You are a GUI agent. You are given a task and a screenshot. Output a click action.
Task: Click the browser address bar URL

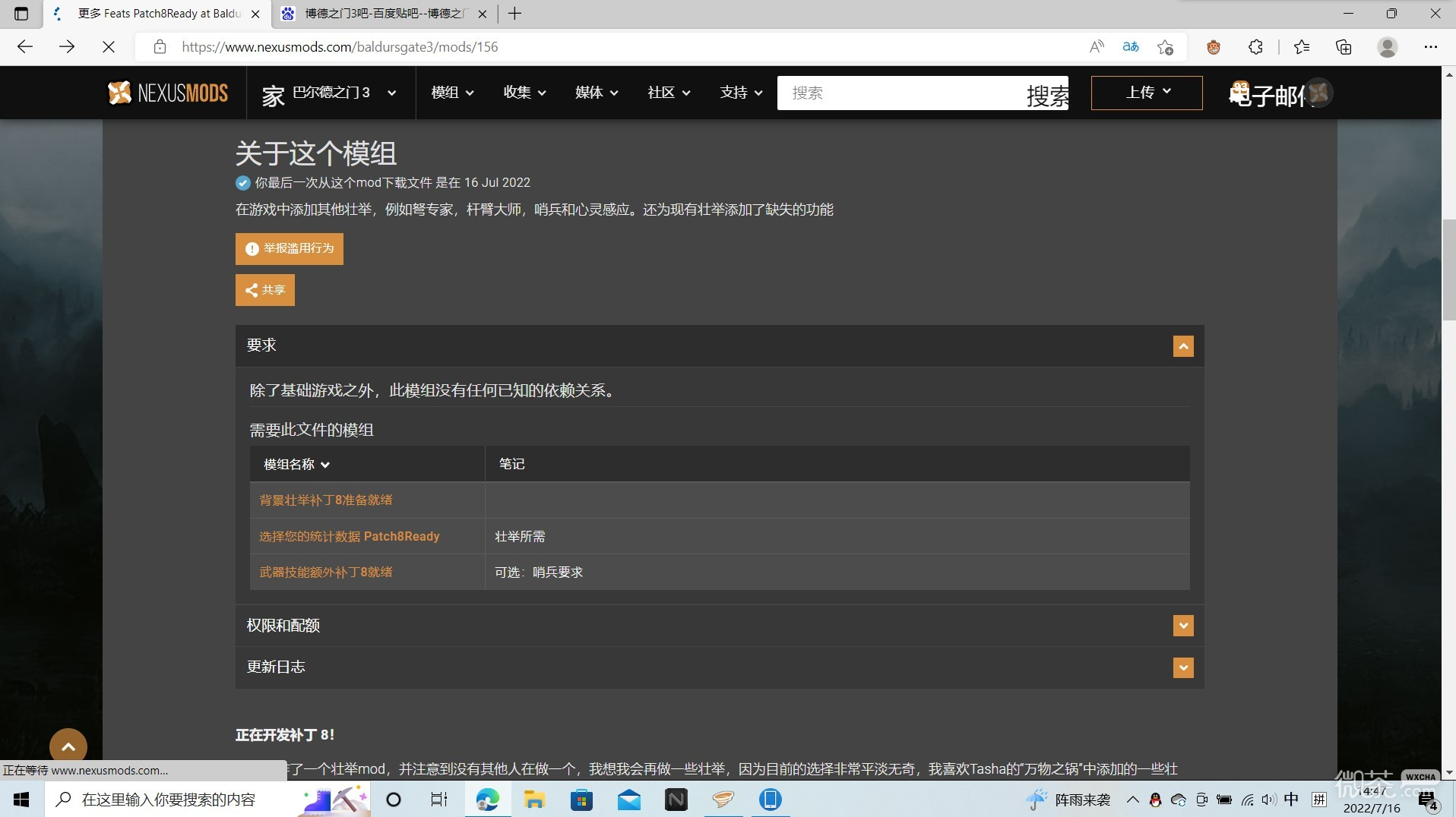[x=340, y=47]
